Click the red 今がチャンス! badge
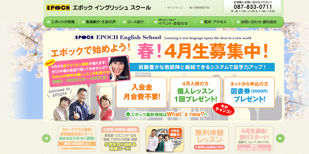The height and width of the screenshot is (154, 309). click(224, 109)
